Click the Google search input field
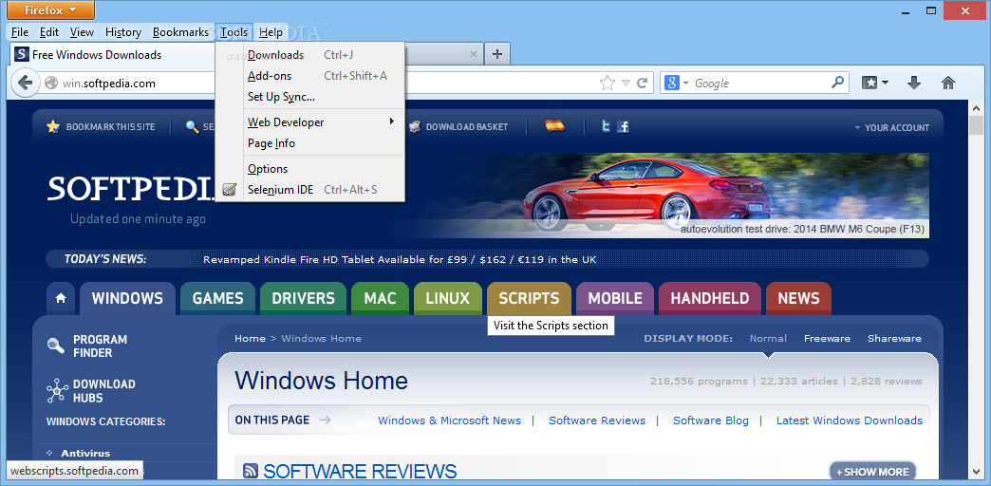This screenshot has width=991, height=486. [x=761, y=83]
